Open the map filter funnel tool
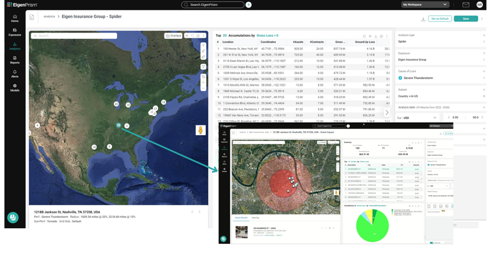 (203, 67)
